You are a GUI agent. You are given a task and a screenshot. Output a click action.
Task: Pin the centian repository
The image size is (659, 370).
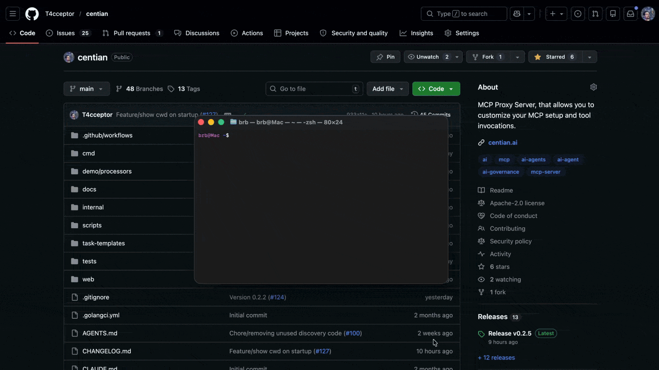click(386, 56)
